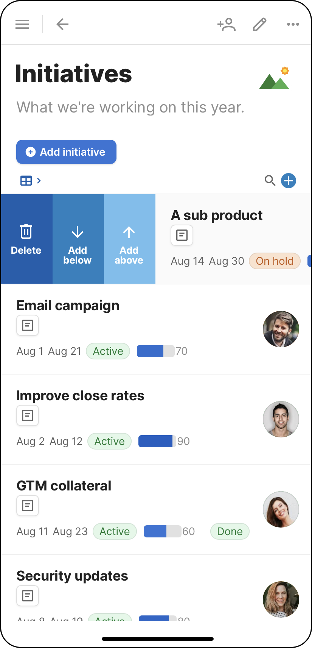Select the Delete swipe action
The height and width of the screenshot is (648, 312).
(26, 239)
